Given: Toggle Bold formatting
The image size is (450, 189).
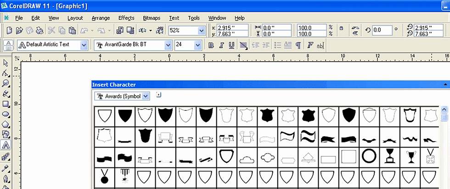Looking at the screenshot, I should [212, 46].
